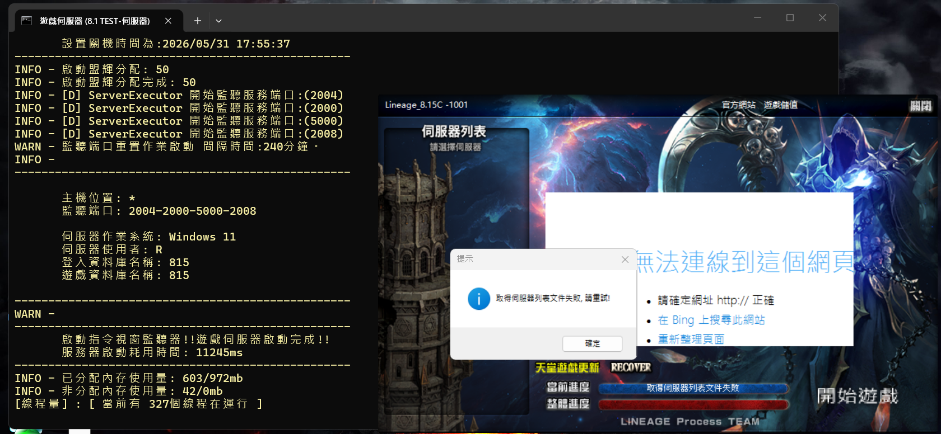Image resolution: width=941 pixels, height=434 pixels.
Task: Click the 取得伺服器列表文件失敗, 請重試! message
Action: pyautogui.click(x=553, y=299)
